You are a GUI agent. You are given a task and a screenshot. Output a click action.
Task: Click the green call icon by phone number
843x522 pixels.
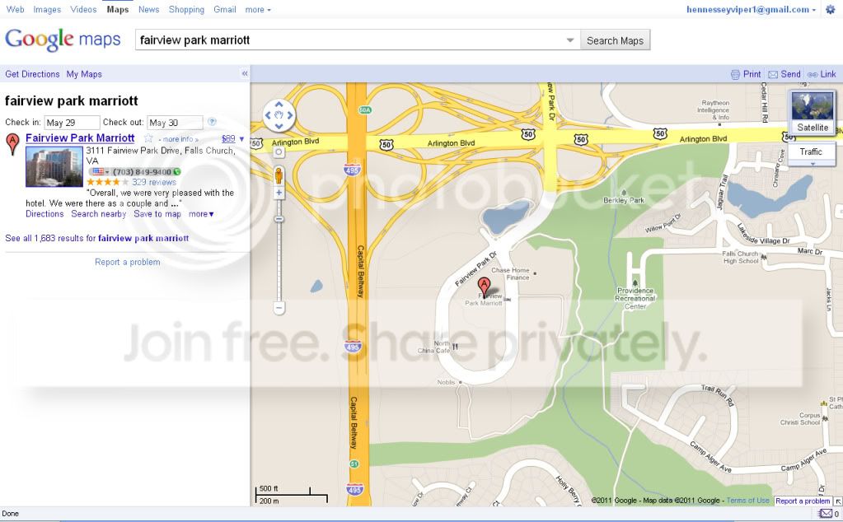point(177,172)
